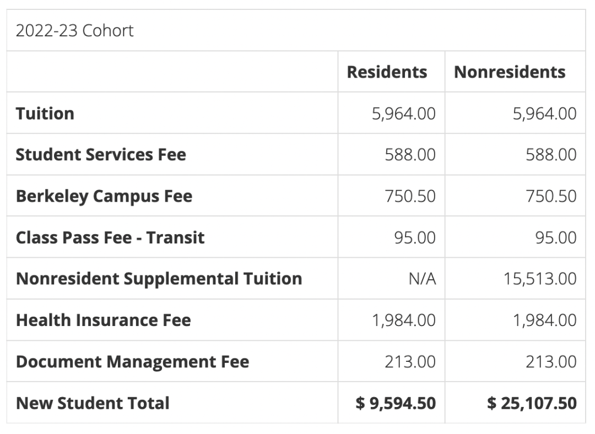
Task: Select the Residents column header
Action: click(x=387, y=72)
